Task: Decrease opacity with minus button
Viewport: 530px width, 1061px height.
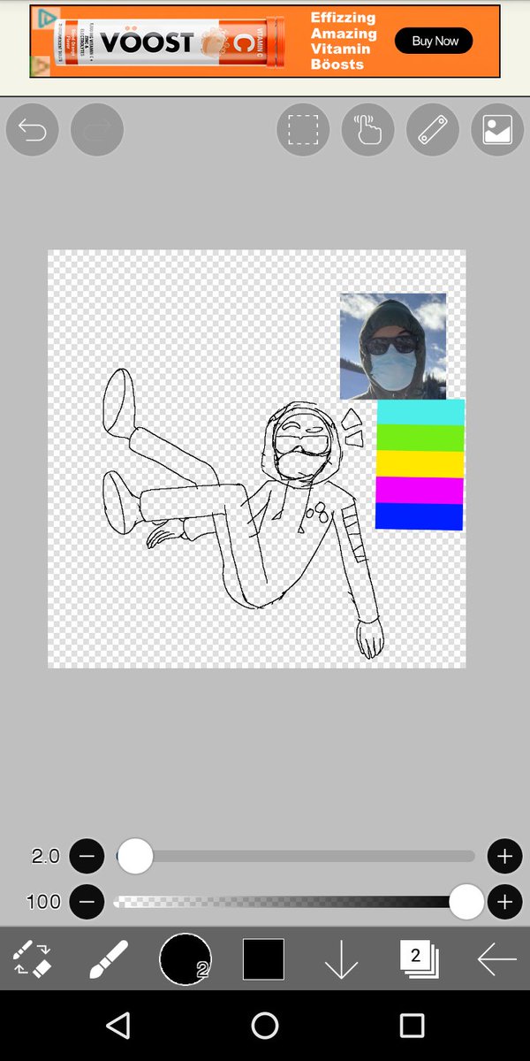Action: (x=87, y=902)
